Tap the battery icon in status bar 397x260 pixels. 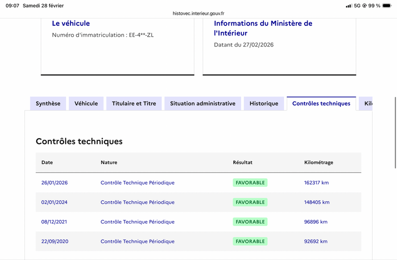coord(387,5)
